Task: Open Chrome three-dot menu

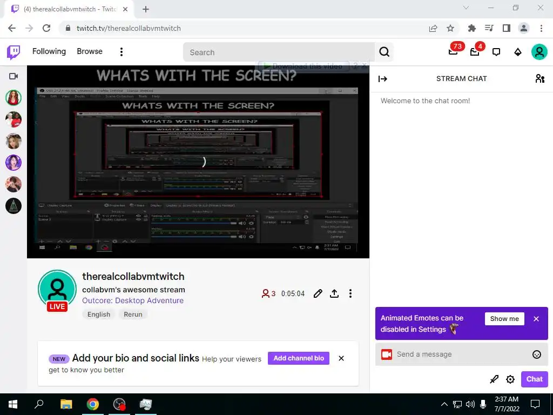Action: (x=541, y=28)
